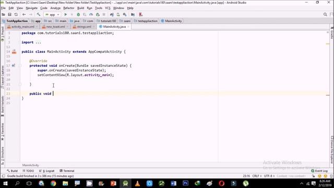
Task: Select the MainActivity.java editor tab
Action: click(x=114, y=27)
